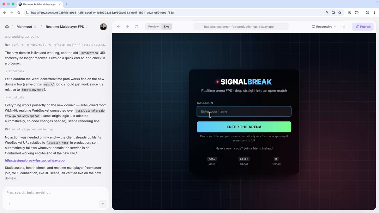Image resolution: width=379 pixels, height=213 pixels.
Task: Click the preview pane back arrow
Action: (x=118, y=27)
